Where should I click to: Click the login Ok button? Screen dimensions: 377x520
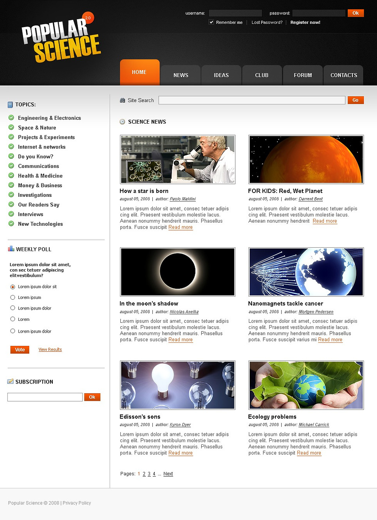(356, 13)
